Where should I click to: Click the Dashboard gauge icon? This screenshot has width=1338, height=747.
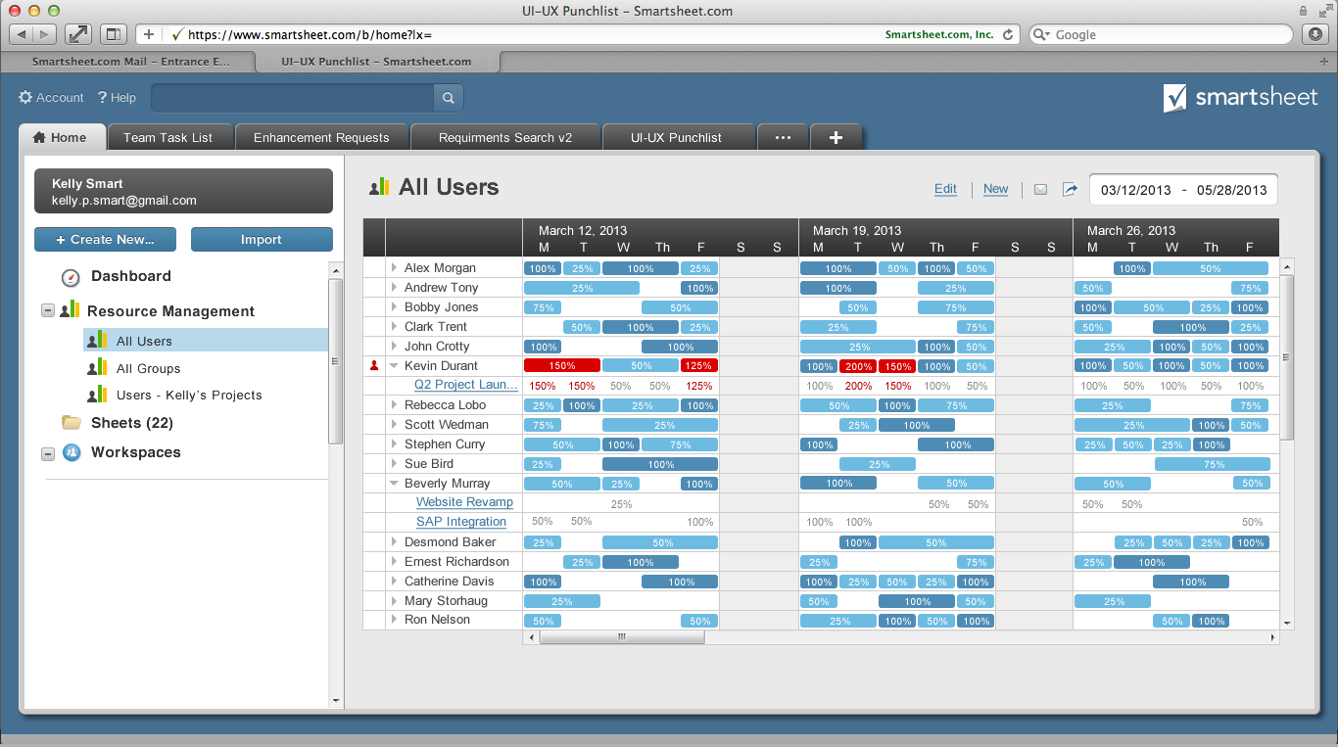[x=71, y=277]
